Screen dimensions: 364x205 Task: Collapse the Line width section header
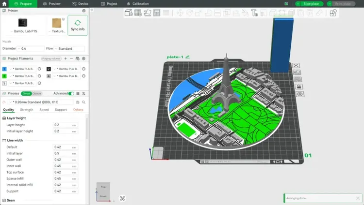pyautogui.click(x=15, y=140)
